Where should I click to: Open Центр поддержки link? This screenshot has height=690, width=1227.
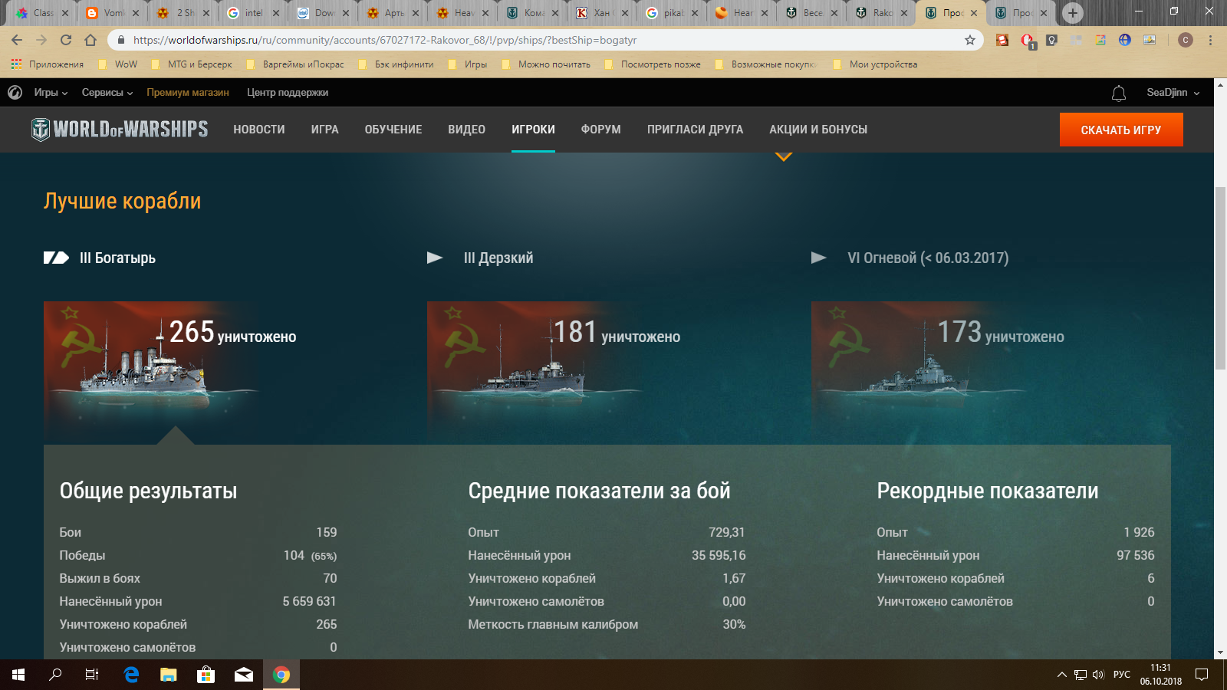tap(288, 93)
